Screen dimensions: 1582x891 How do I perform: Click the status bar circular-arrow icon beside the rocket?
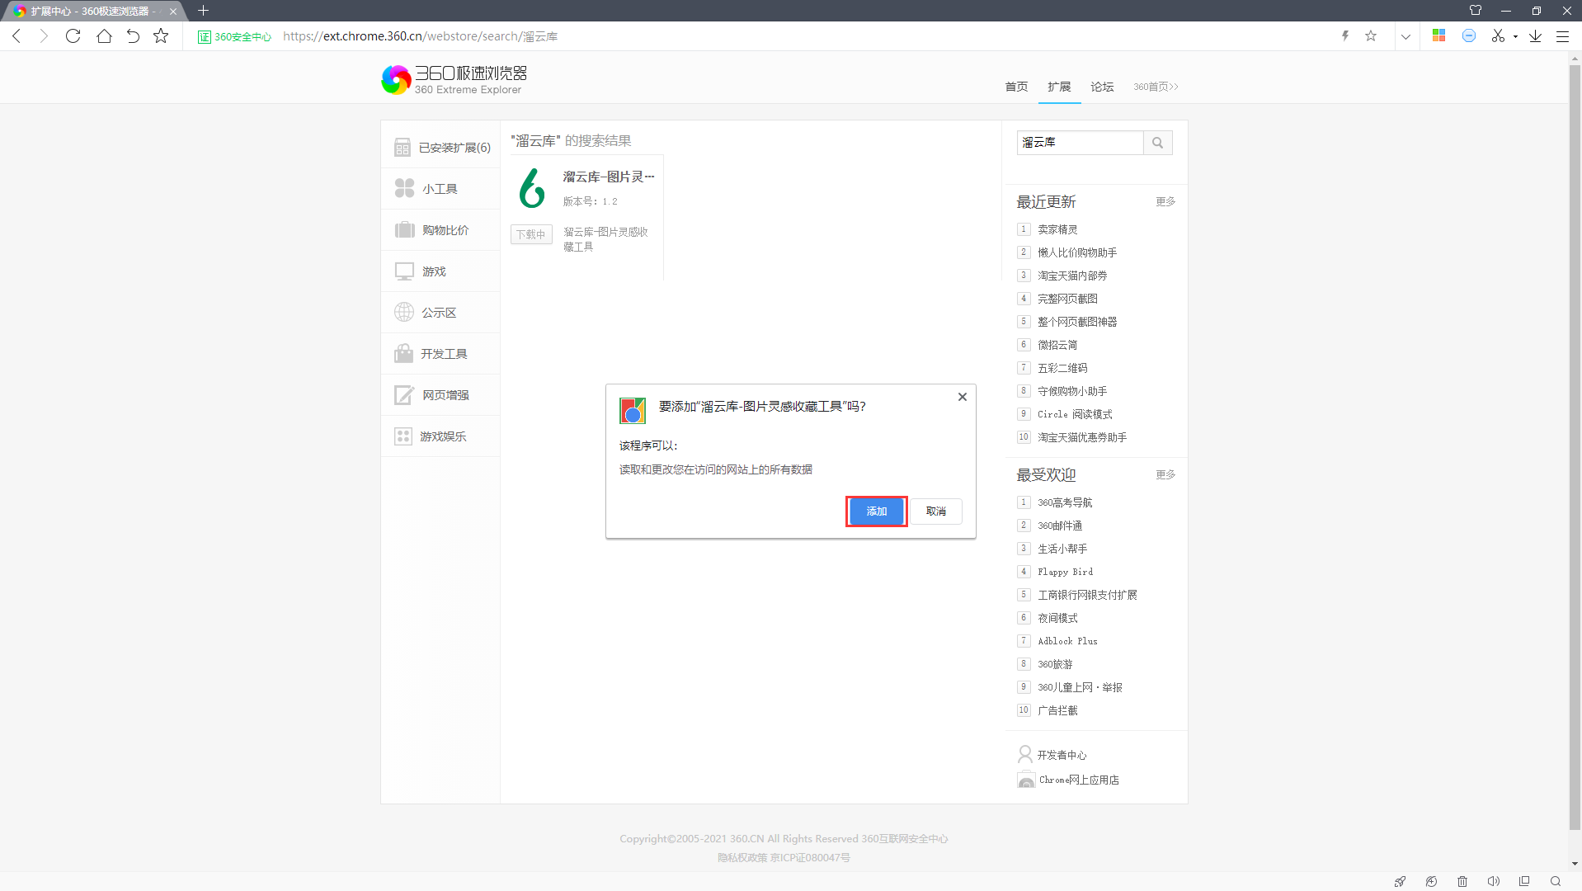[1431, 881]
